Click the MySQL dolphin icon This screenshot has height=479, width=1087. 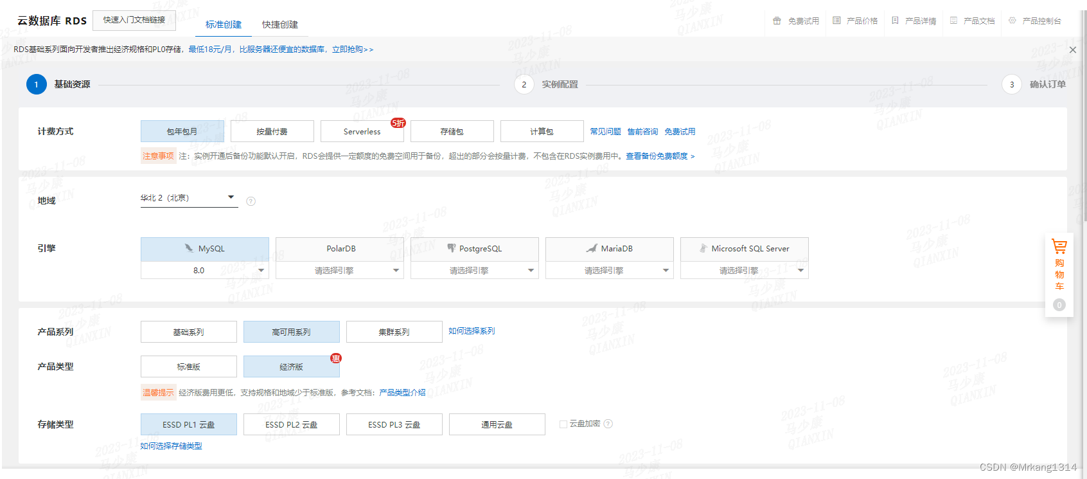(x=189, y=248)
